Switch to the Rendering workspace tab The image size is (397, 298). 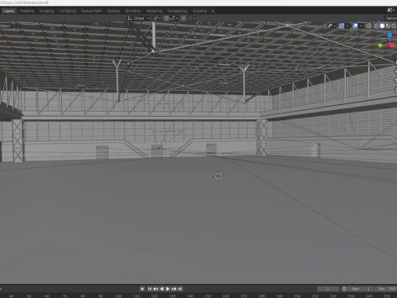click(x=155, y=11)
